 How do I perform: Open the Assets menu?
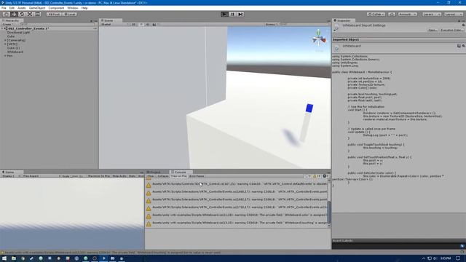(x=22, y=8)
